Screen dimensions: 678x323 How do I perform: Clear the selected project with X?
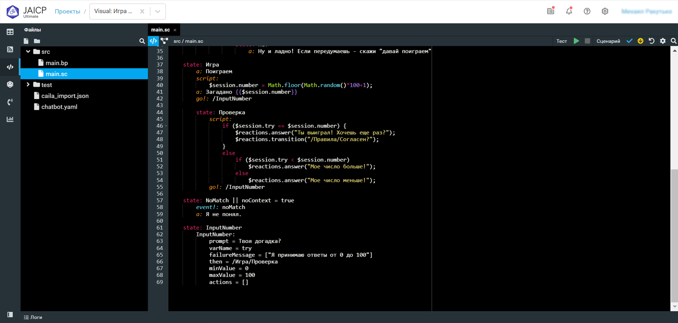[142, 11]
